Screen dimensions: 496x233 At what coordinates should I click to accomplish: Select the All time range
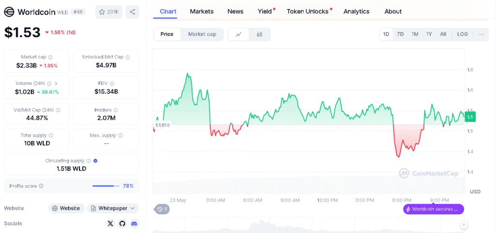click(443, 34)
